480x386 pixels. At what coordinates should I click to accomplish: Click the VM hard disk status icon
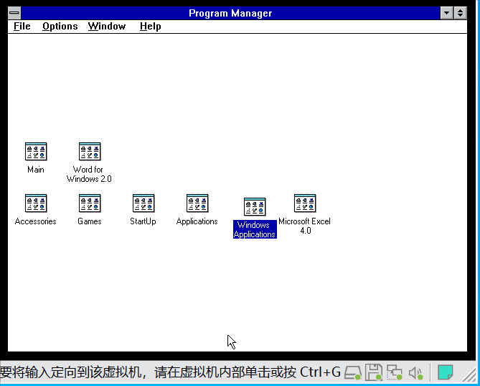(353, 372)
